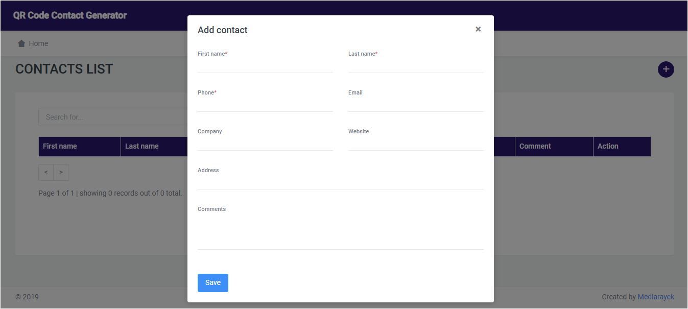Click the Home icon in breadcrumb
The image size is (688, 309).
[x=21, y=43]
